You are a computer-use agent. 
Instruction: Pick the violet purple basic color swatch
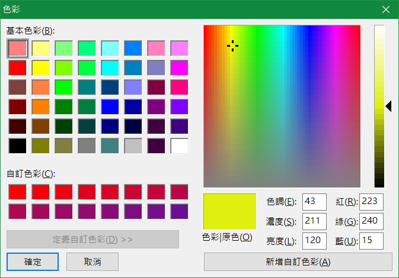click(180, 107)
